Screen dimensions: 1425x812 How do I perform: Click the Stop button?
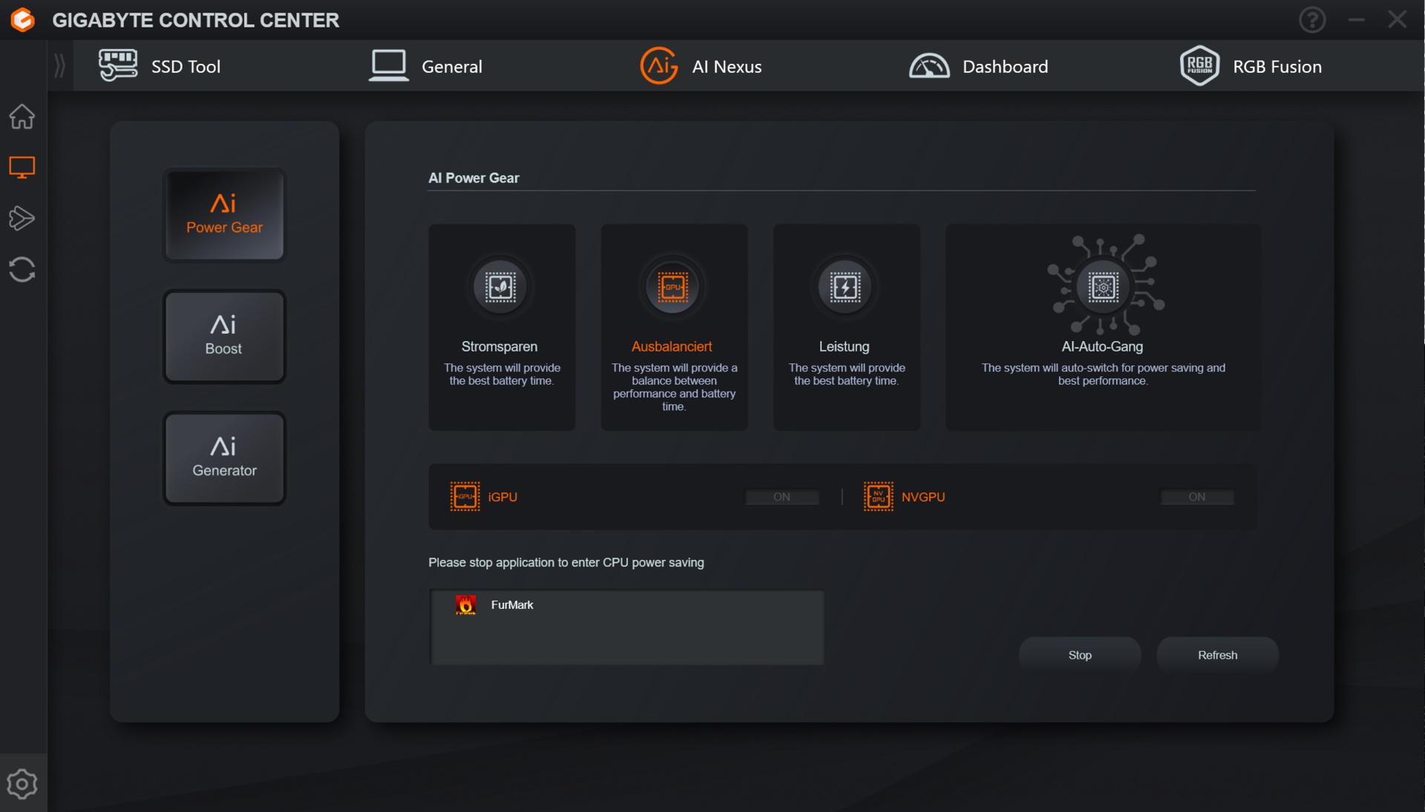point(1079,655)
